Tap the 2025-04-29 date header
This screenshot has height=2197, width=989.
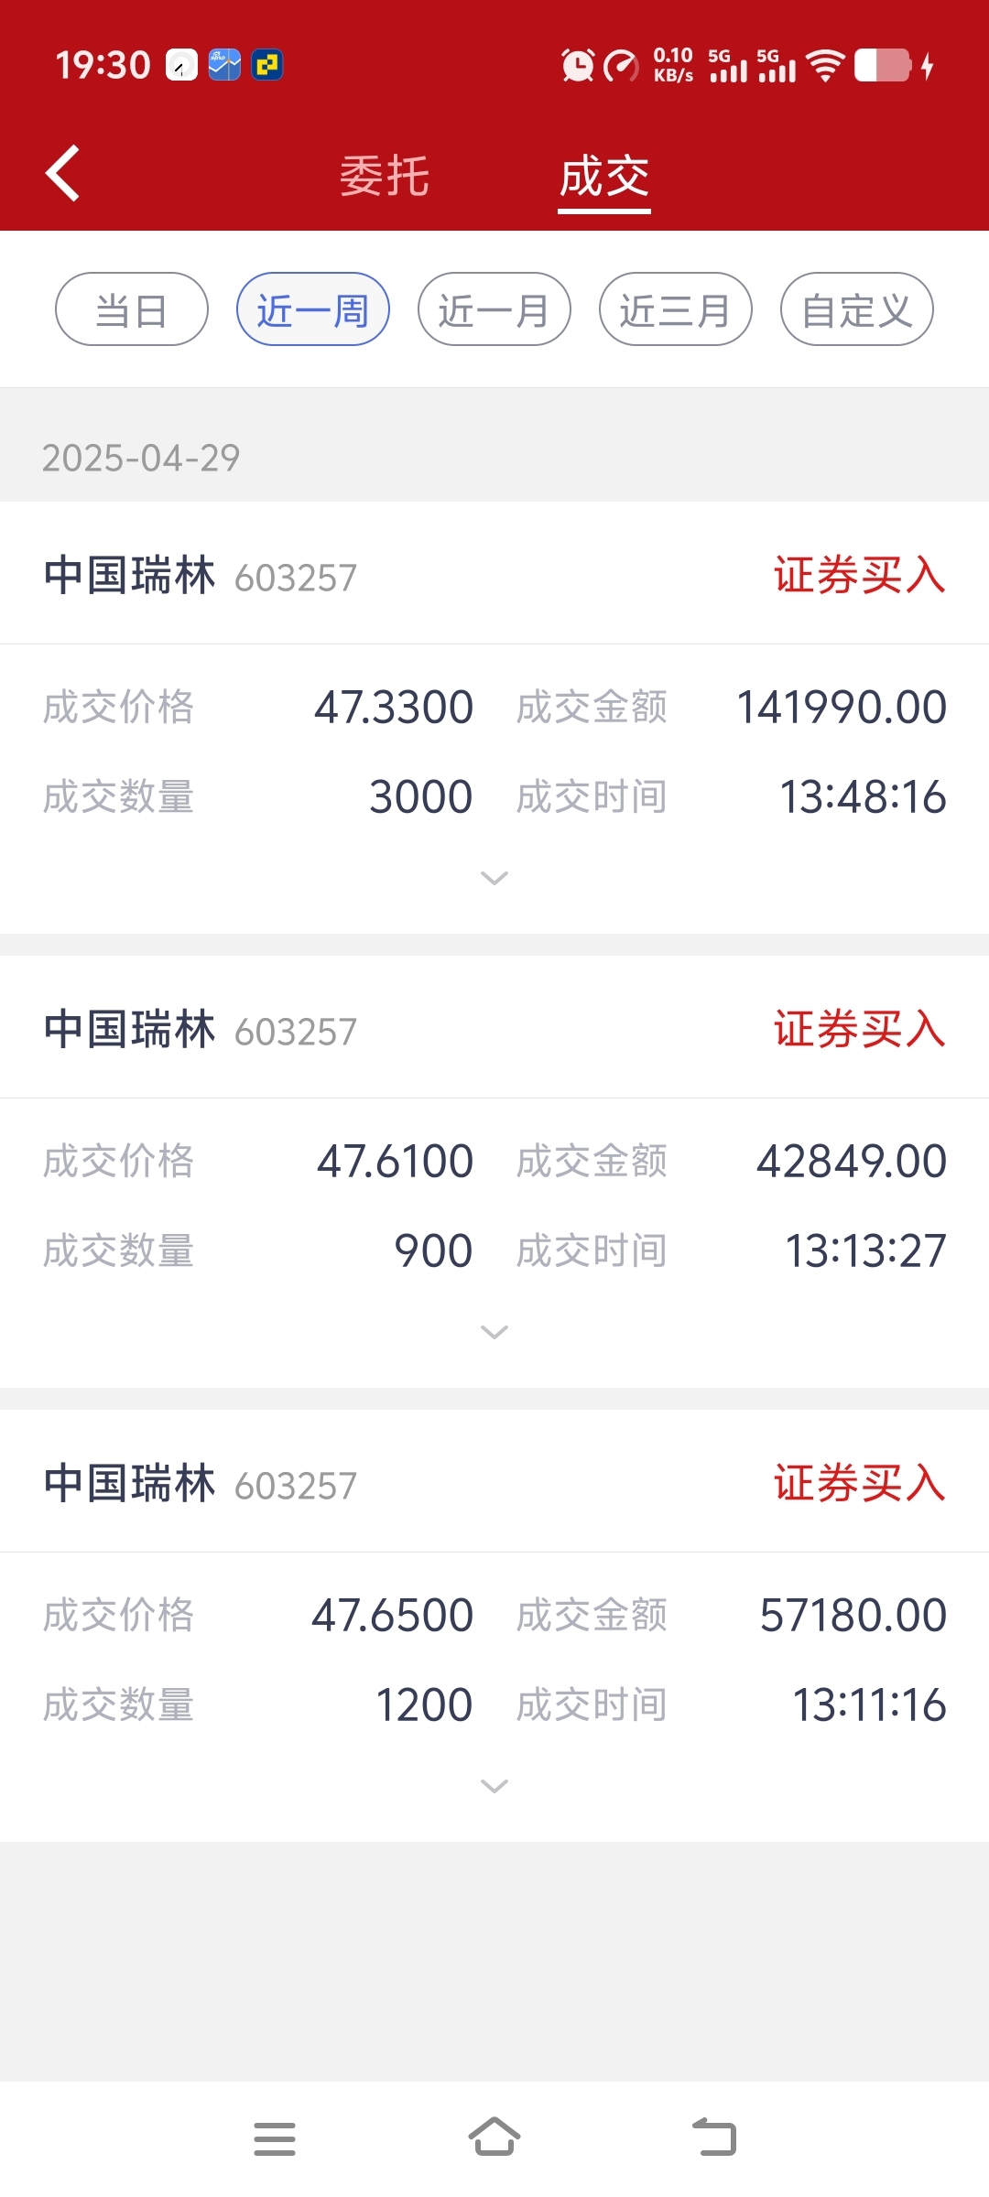[x=141, y=458]
